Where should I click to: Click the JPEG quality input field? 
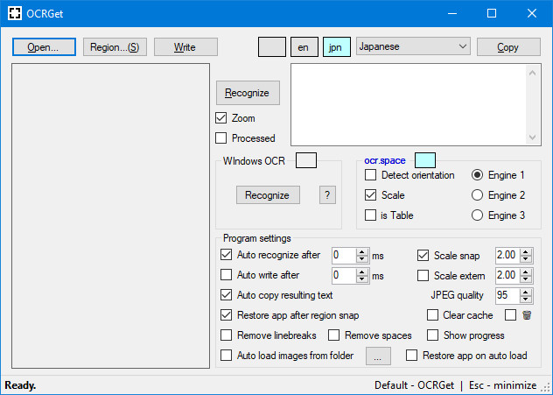tap(507, 295)
